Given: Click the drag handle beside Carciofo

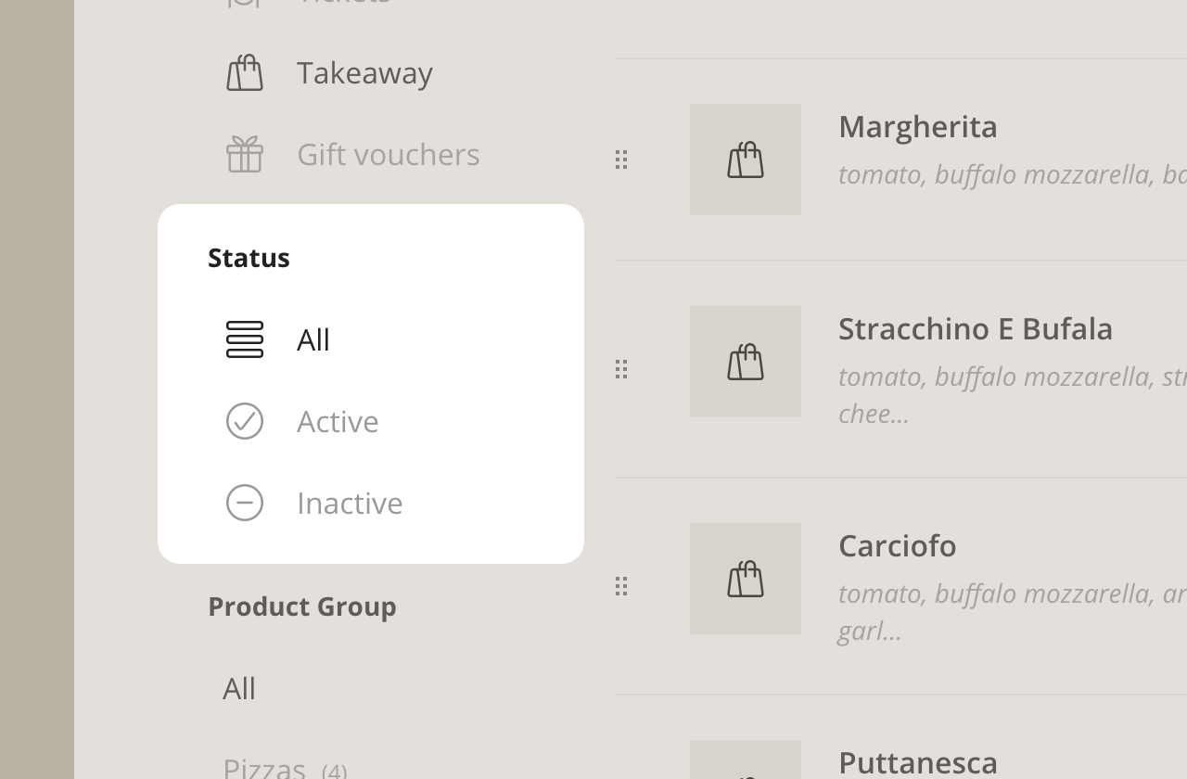Looking at the screenshot, I should coord(621,586).
